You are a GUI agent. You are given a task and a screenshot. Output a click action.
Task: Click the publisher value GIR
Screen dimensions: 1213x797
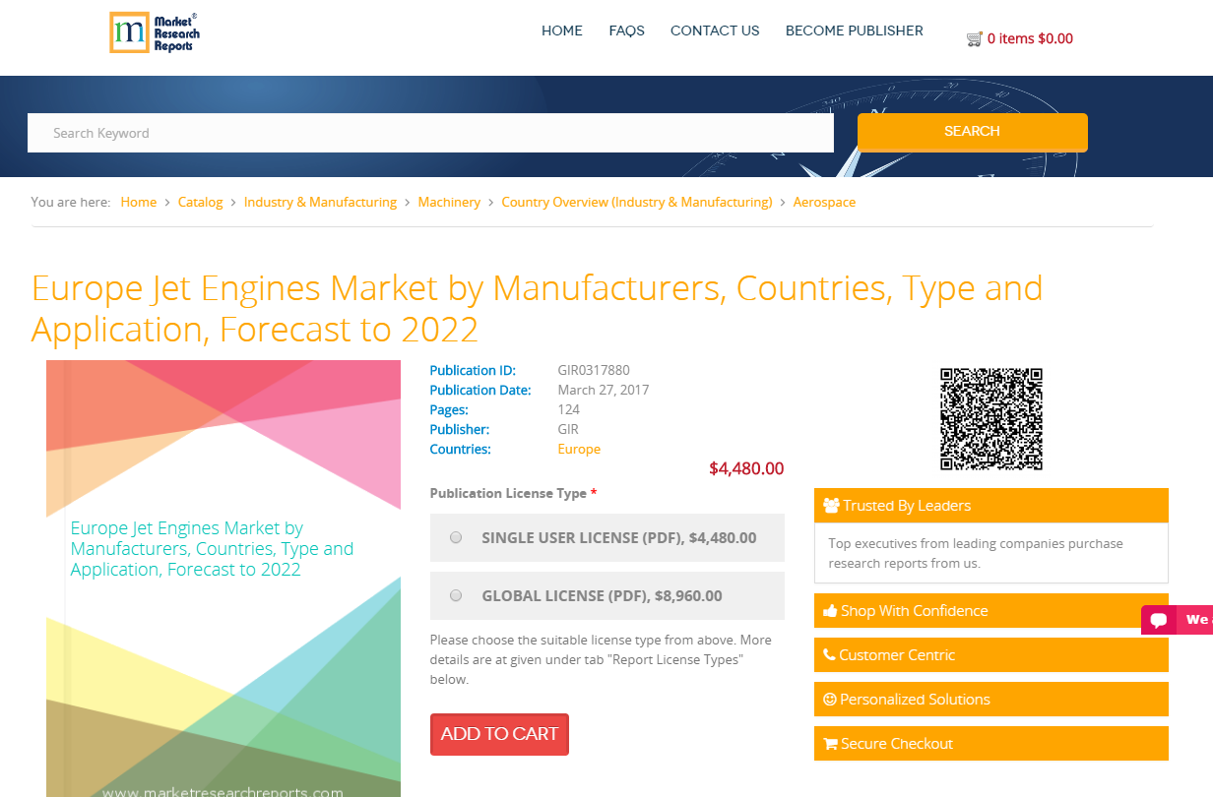tap(568, 429)
